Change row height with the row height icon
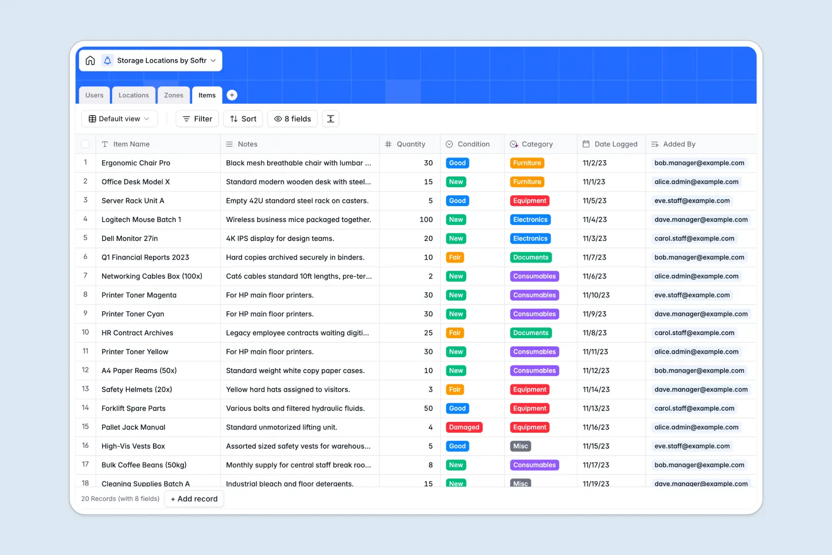Screen dimensions: 832x555 (331, 119)
